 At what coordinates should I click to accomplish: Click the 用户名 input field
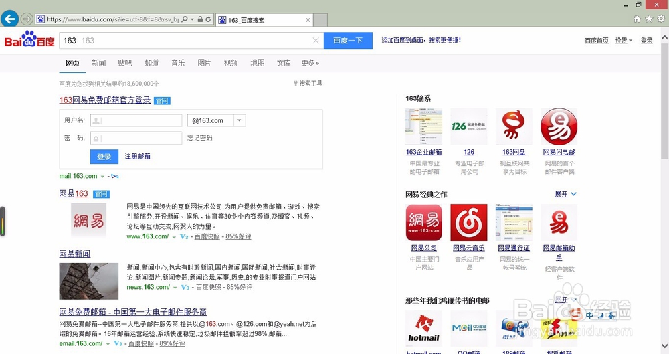136,120
